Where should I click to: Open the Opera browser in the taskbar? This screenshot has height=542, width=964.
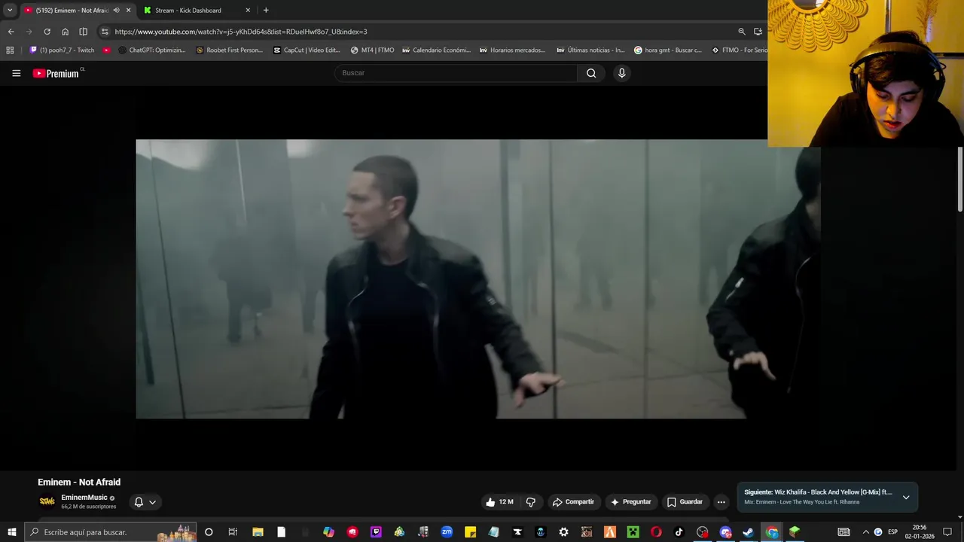point(656,532)
